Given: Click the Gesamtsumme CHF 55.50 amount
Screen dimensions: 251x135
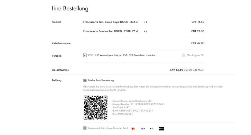Looking at the screenshot, I should (x=176, y=70).
